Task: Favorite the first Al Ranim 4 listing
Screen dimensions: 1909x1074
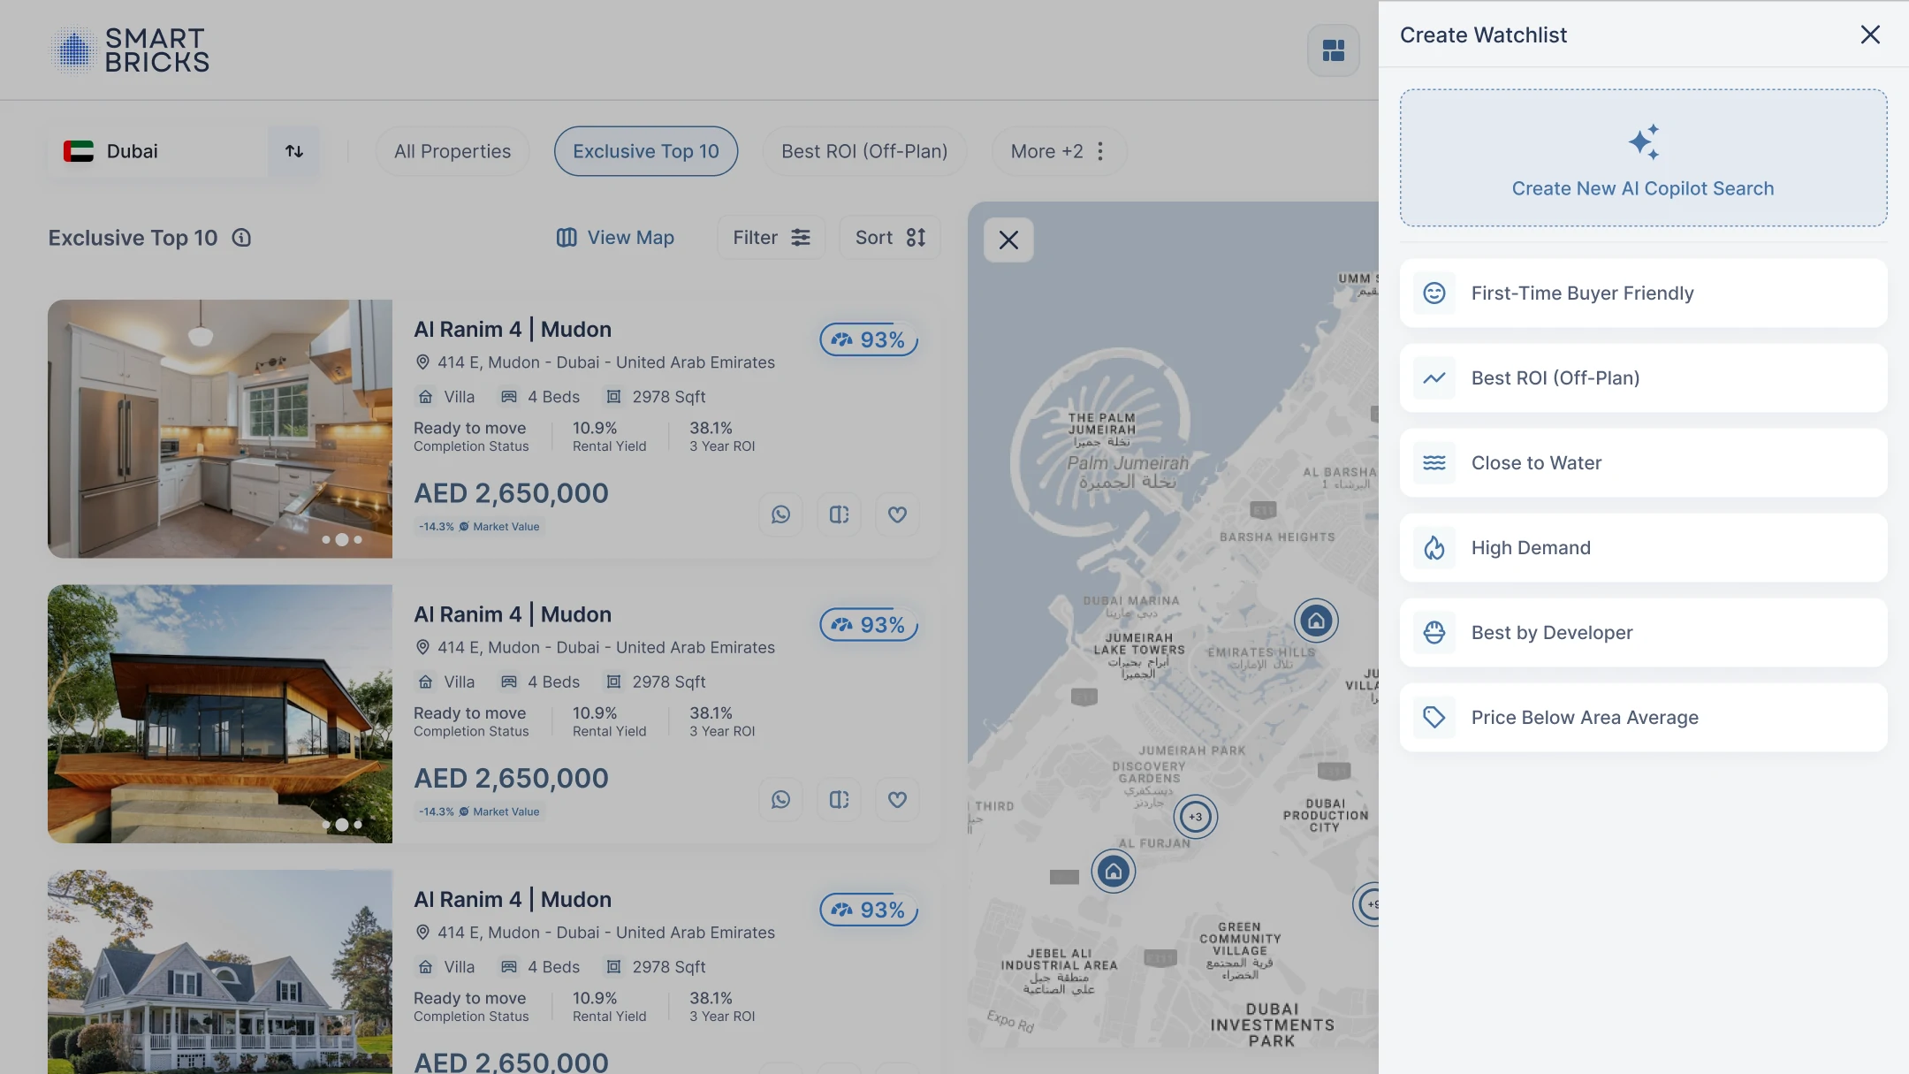Action: (897, 514)
